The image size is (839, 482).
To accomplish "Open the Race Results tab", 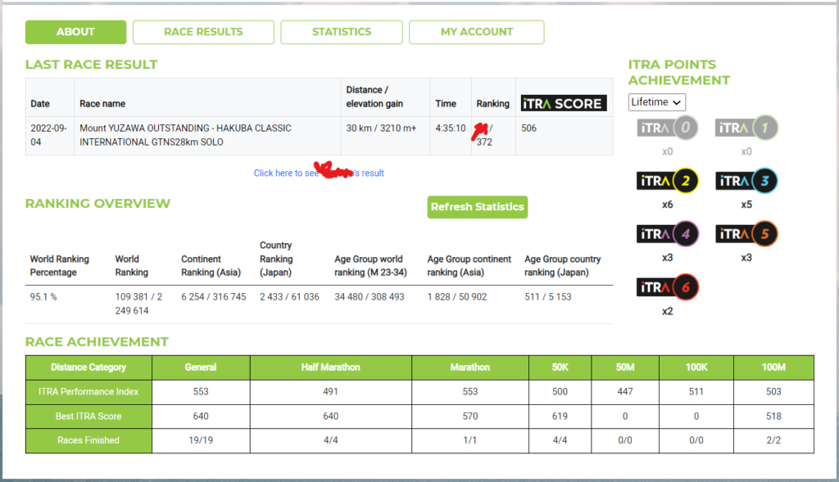I will pyautogui.click(x=203, y=32).
